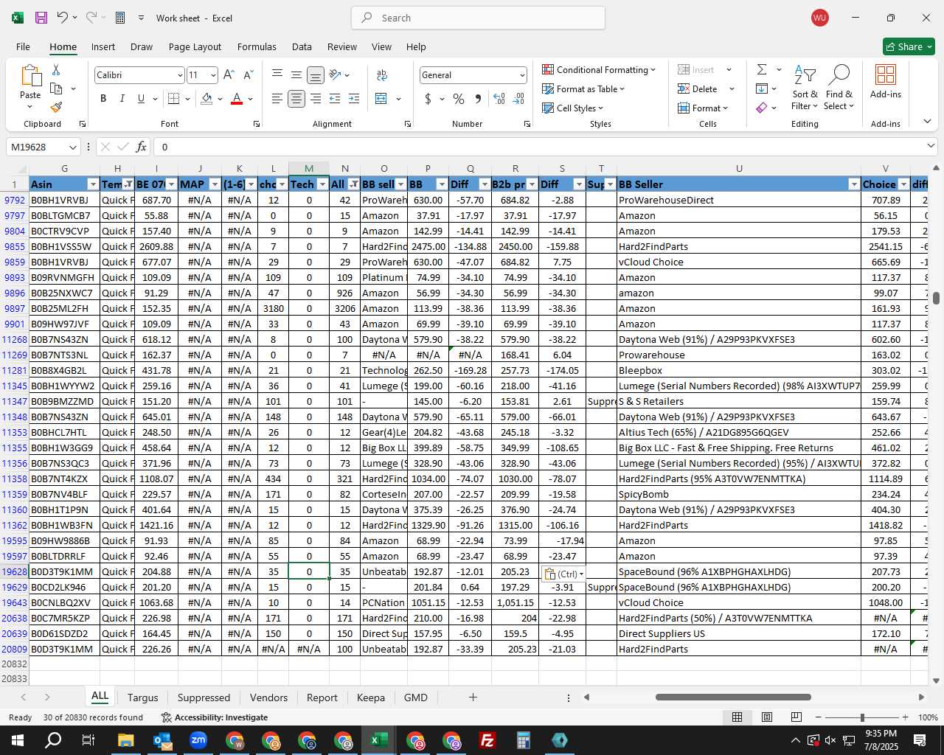This screenshot has width=944, height=755.
Task: Open the BB Seller column filter dropdown
Action: (854, 184)
